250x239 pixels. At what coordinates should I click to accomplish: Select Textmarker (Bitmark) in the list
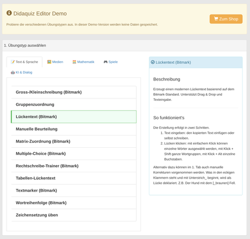(74, 191)
